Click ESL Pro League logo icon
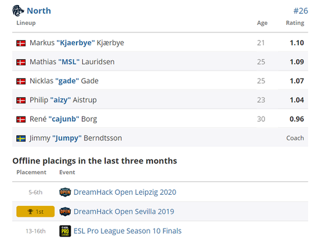Image resolution: width=319 pixels, height=244 pixels. pyautogui.click(x=65, y=231)
